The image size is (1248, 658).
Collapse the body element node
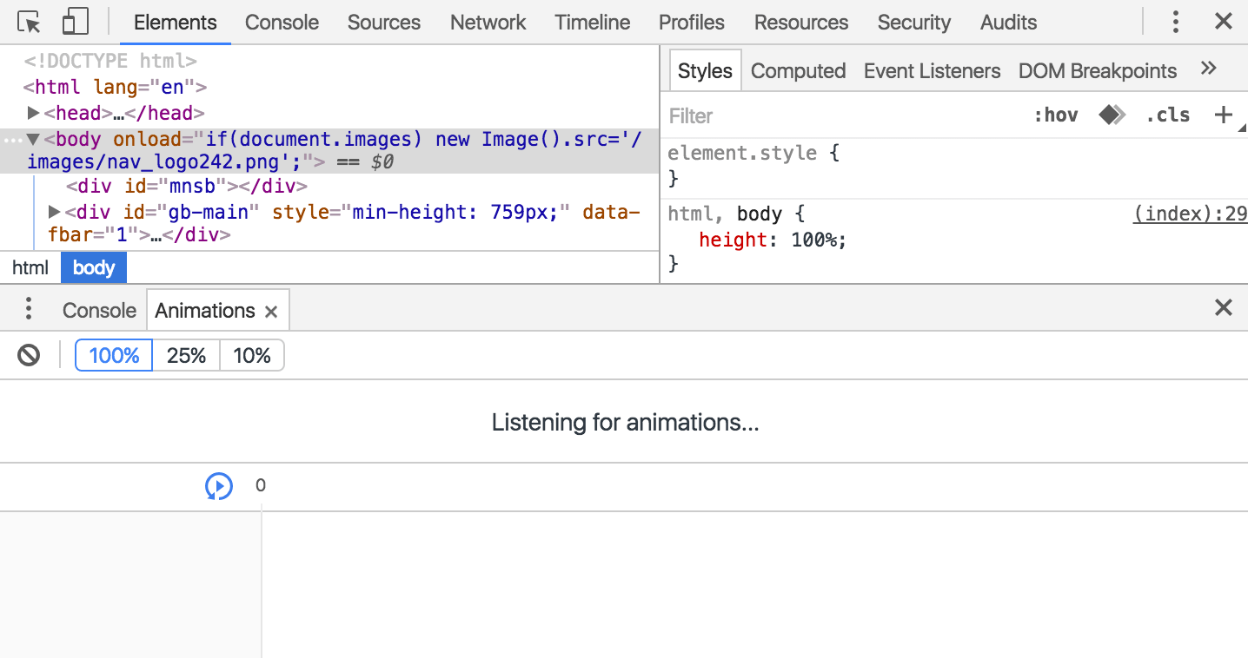pos(33,139)
